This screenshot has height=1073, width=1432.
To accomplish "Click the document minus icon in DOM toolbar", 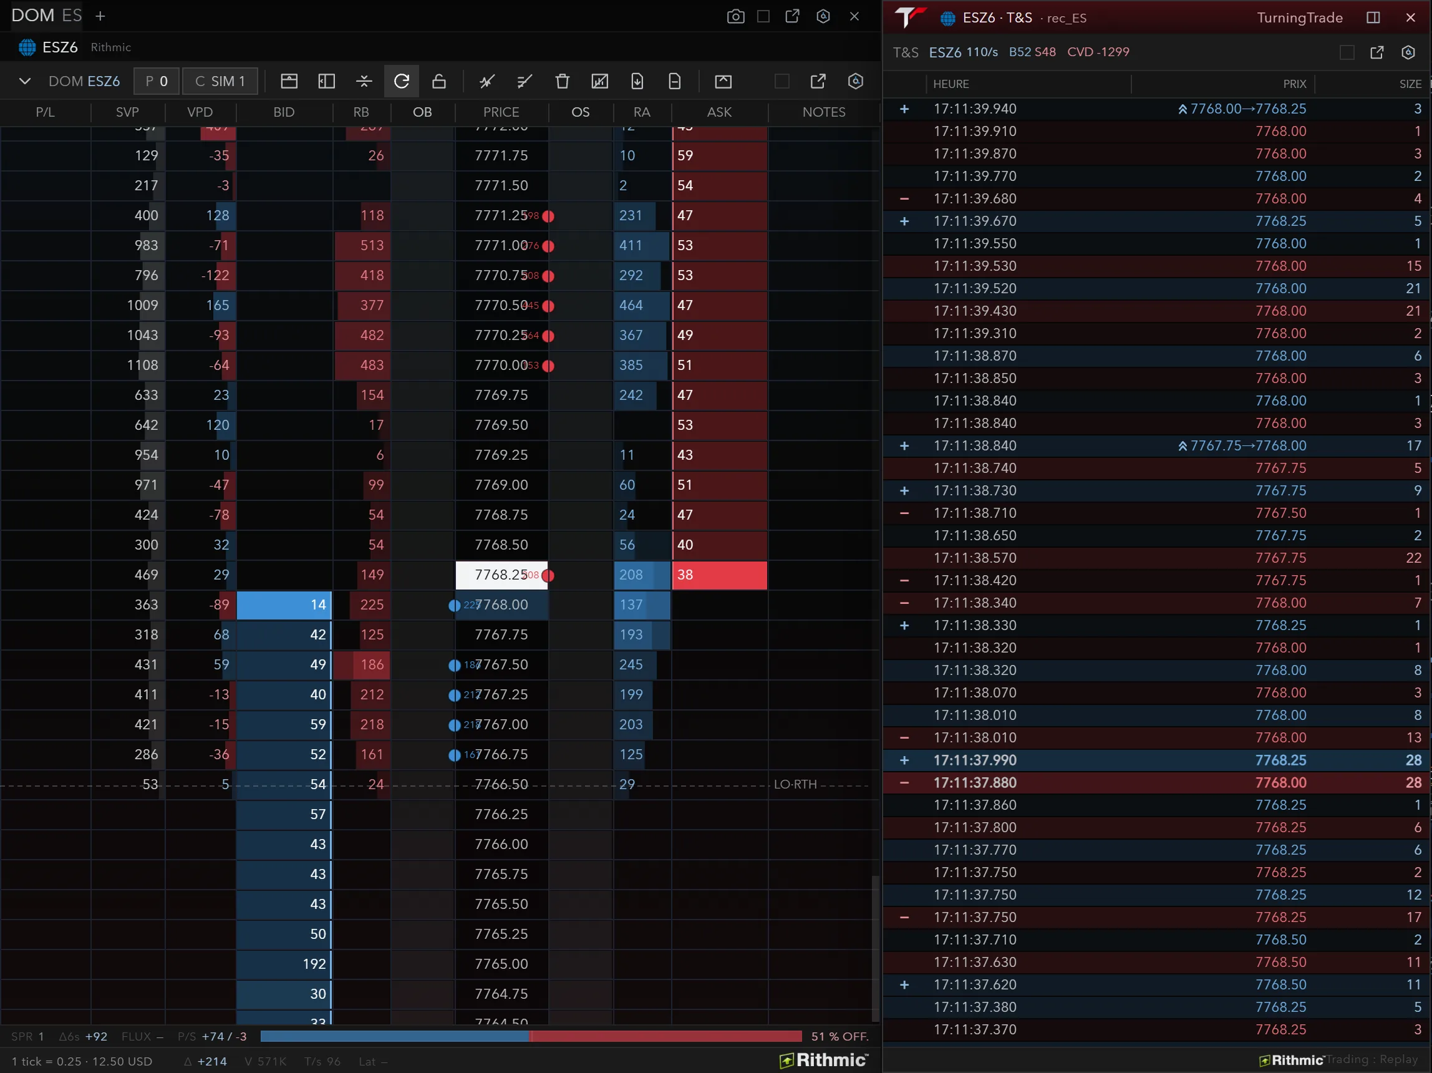I will point(675,81).
